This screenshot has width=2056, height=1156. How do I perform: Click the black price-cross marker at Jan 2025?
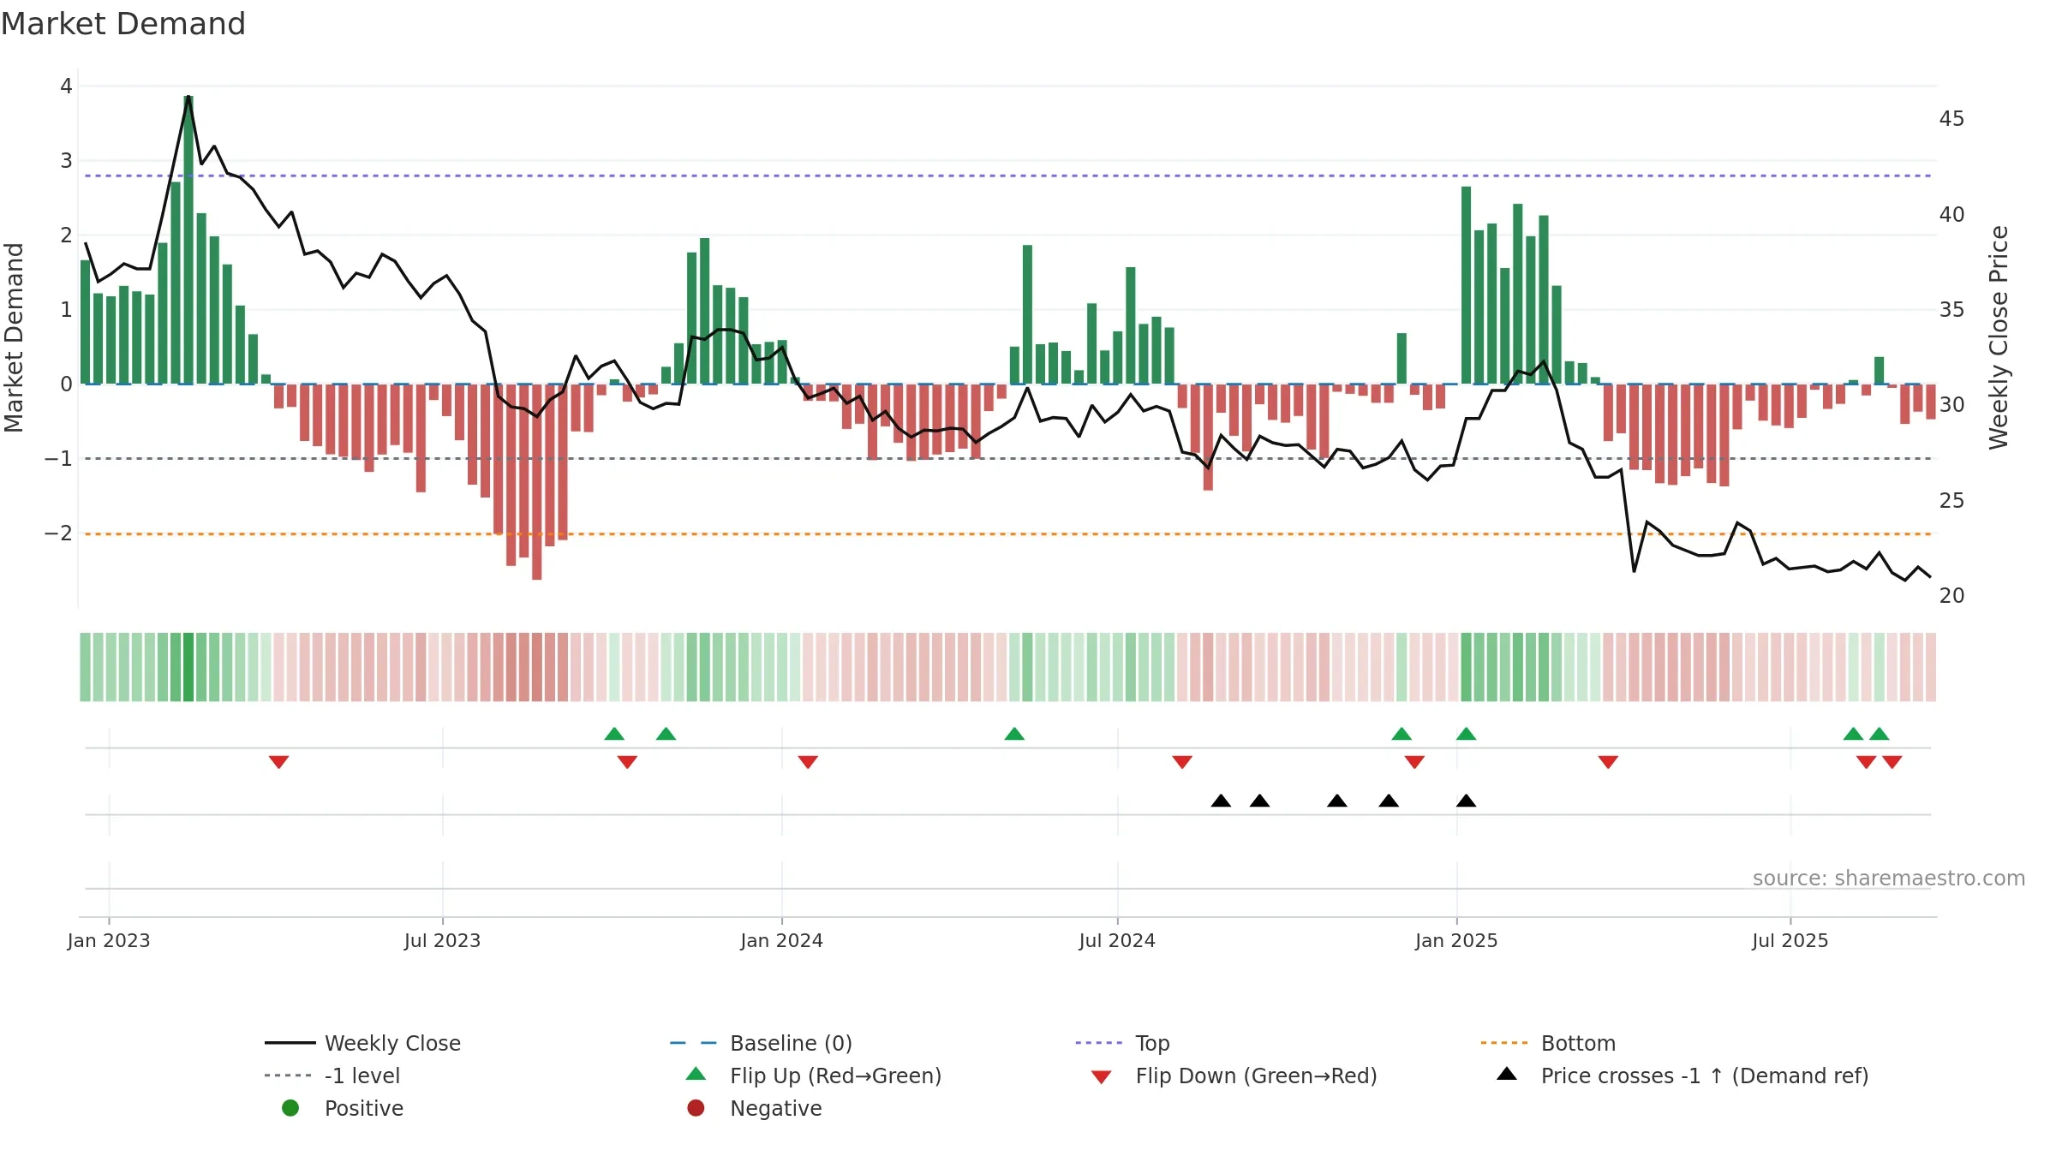pos(1467,801)
